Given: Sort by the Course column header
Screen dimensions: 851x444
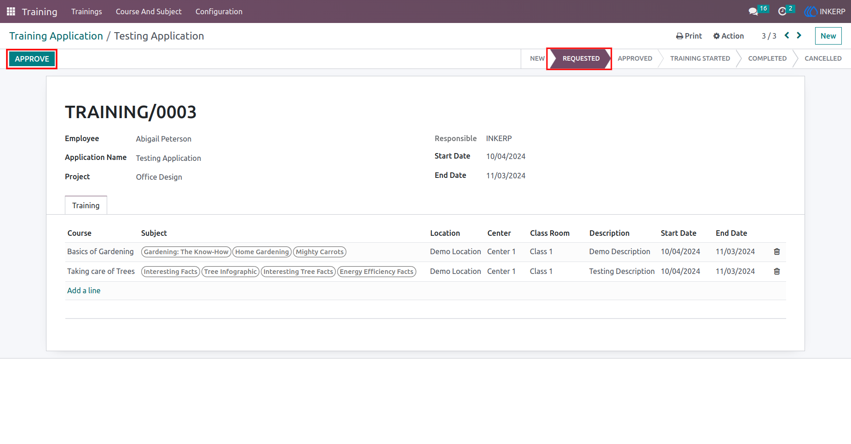Looking at the screenshot, I should point(80,233).
